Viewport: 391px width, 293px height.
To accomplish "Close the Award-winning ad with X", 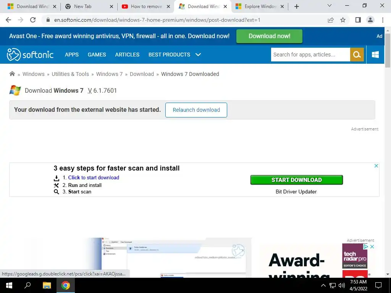I will (x=372, y=247).
